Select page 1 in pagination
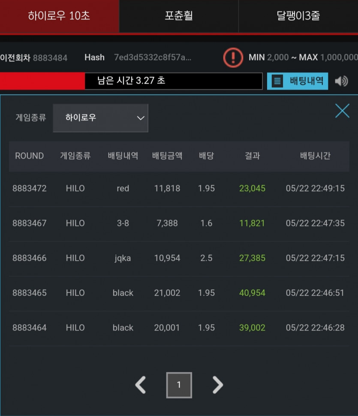The height and width of the screenshot is (416, 358). coord(179,385)
